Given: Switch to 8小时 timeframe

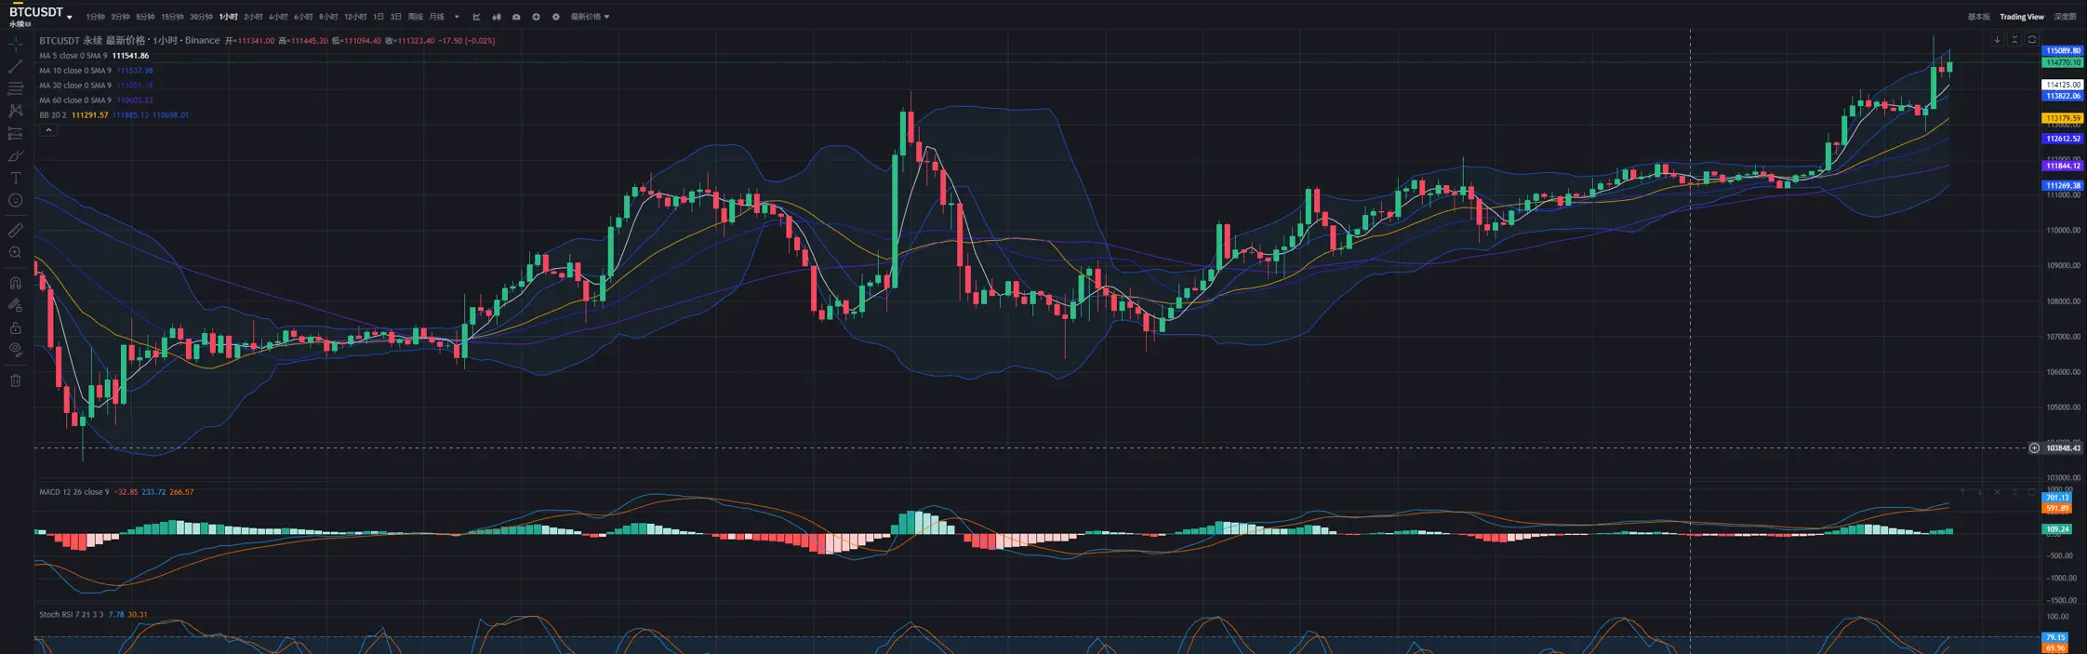Looking at the screenshot, I should click(x=328, y=17).
